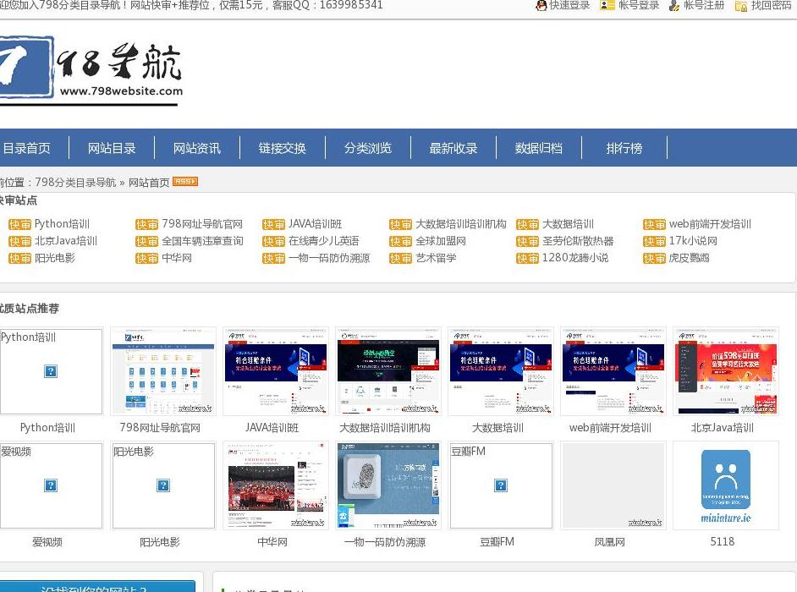Image resolution: width=797 pixels, height=592 pixels.
Task: Open the 排行榜 navigation tab
Action: [624, 148]
